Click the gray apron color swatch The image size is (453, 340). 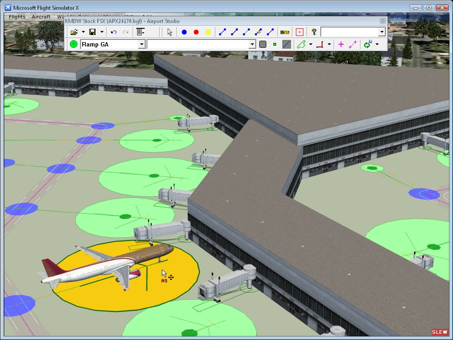tap(263, 44)
